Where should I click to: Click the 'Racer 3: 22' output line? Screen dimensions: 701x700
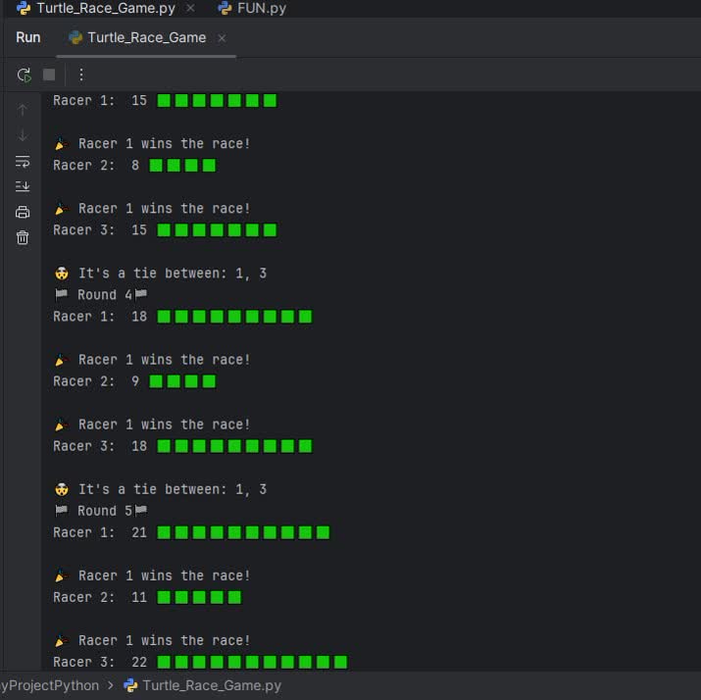200,662
